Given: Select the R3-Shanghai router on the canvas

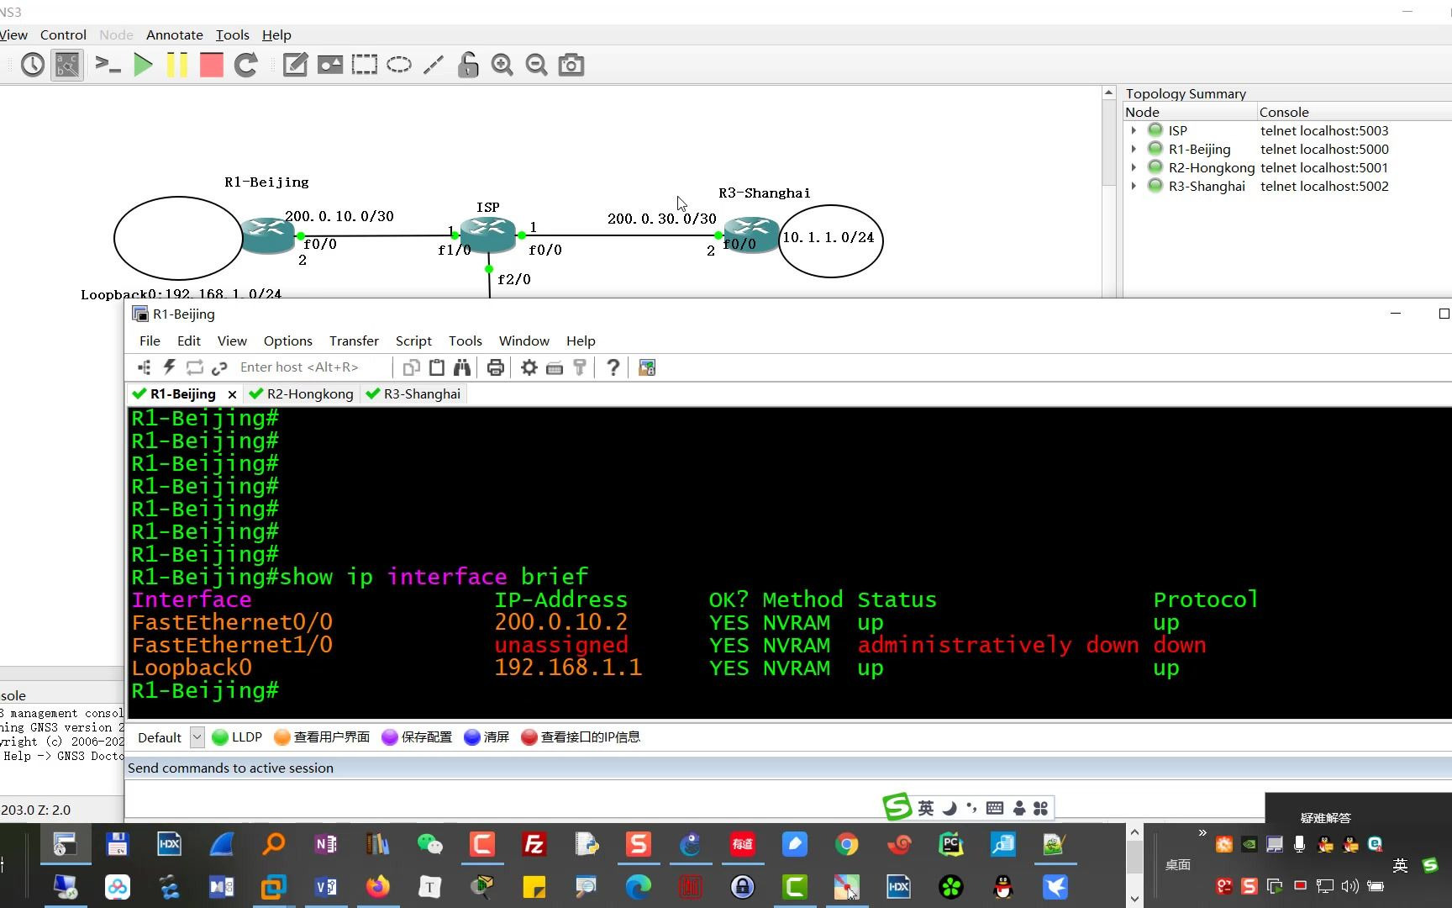Looking at the screenshot, I should pyautogui.click(x=750, y=235).
